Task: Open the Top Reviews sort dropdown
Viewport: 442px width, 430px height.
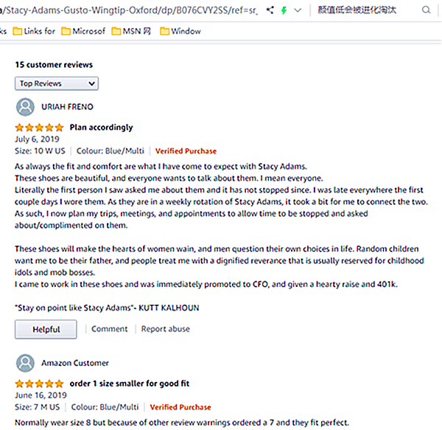Action: 57,83
